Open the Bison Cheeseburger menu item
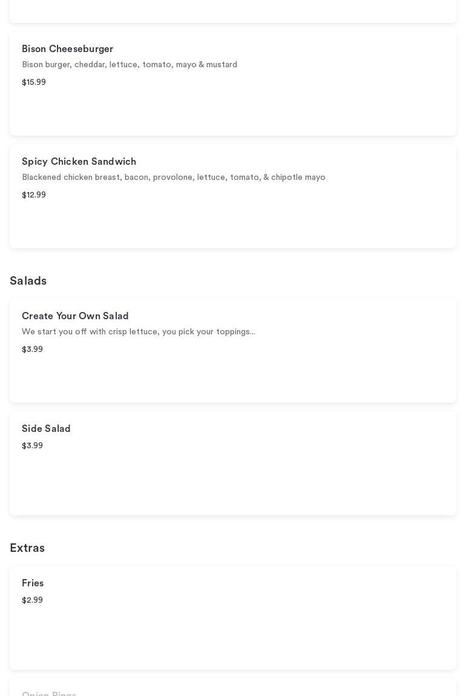The height and width of the screenshot is (696, 466). (x=67, y=49)
